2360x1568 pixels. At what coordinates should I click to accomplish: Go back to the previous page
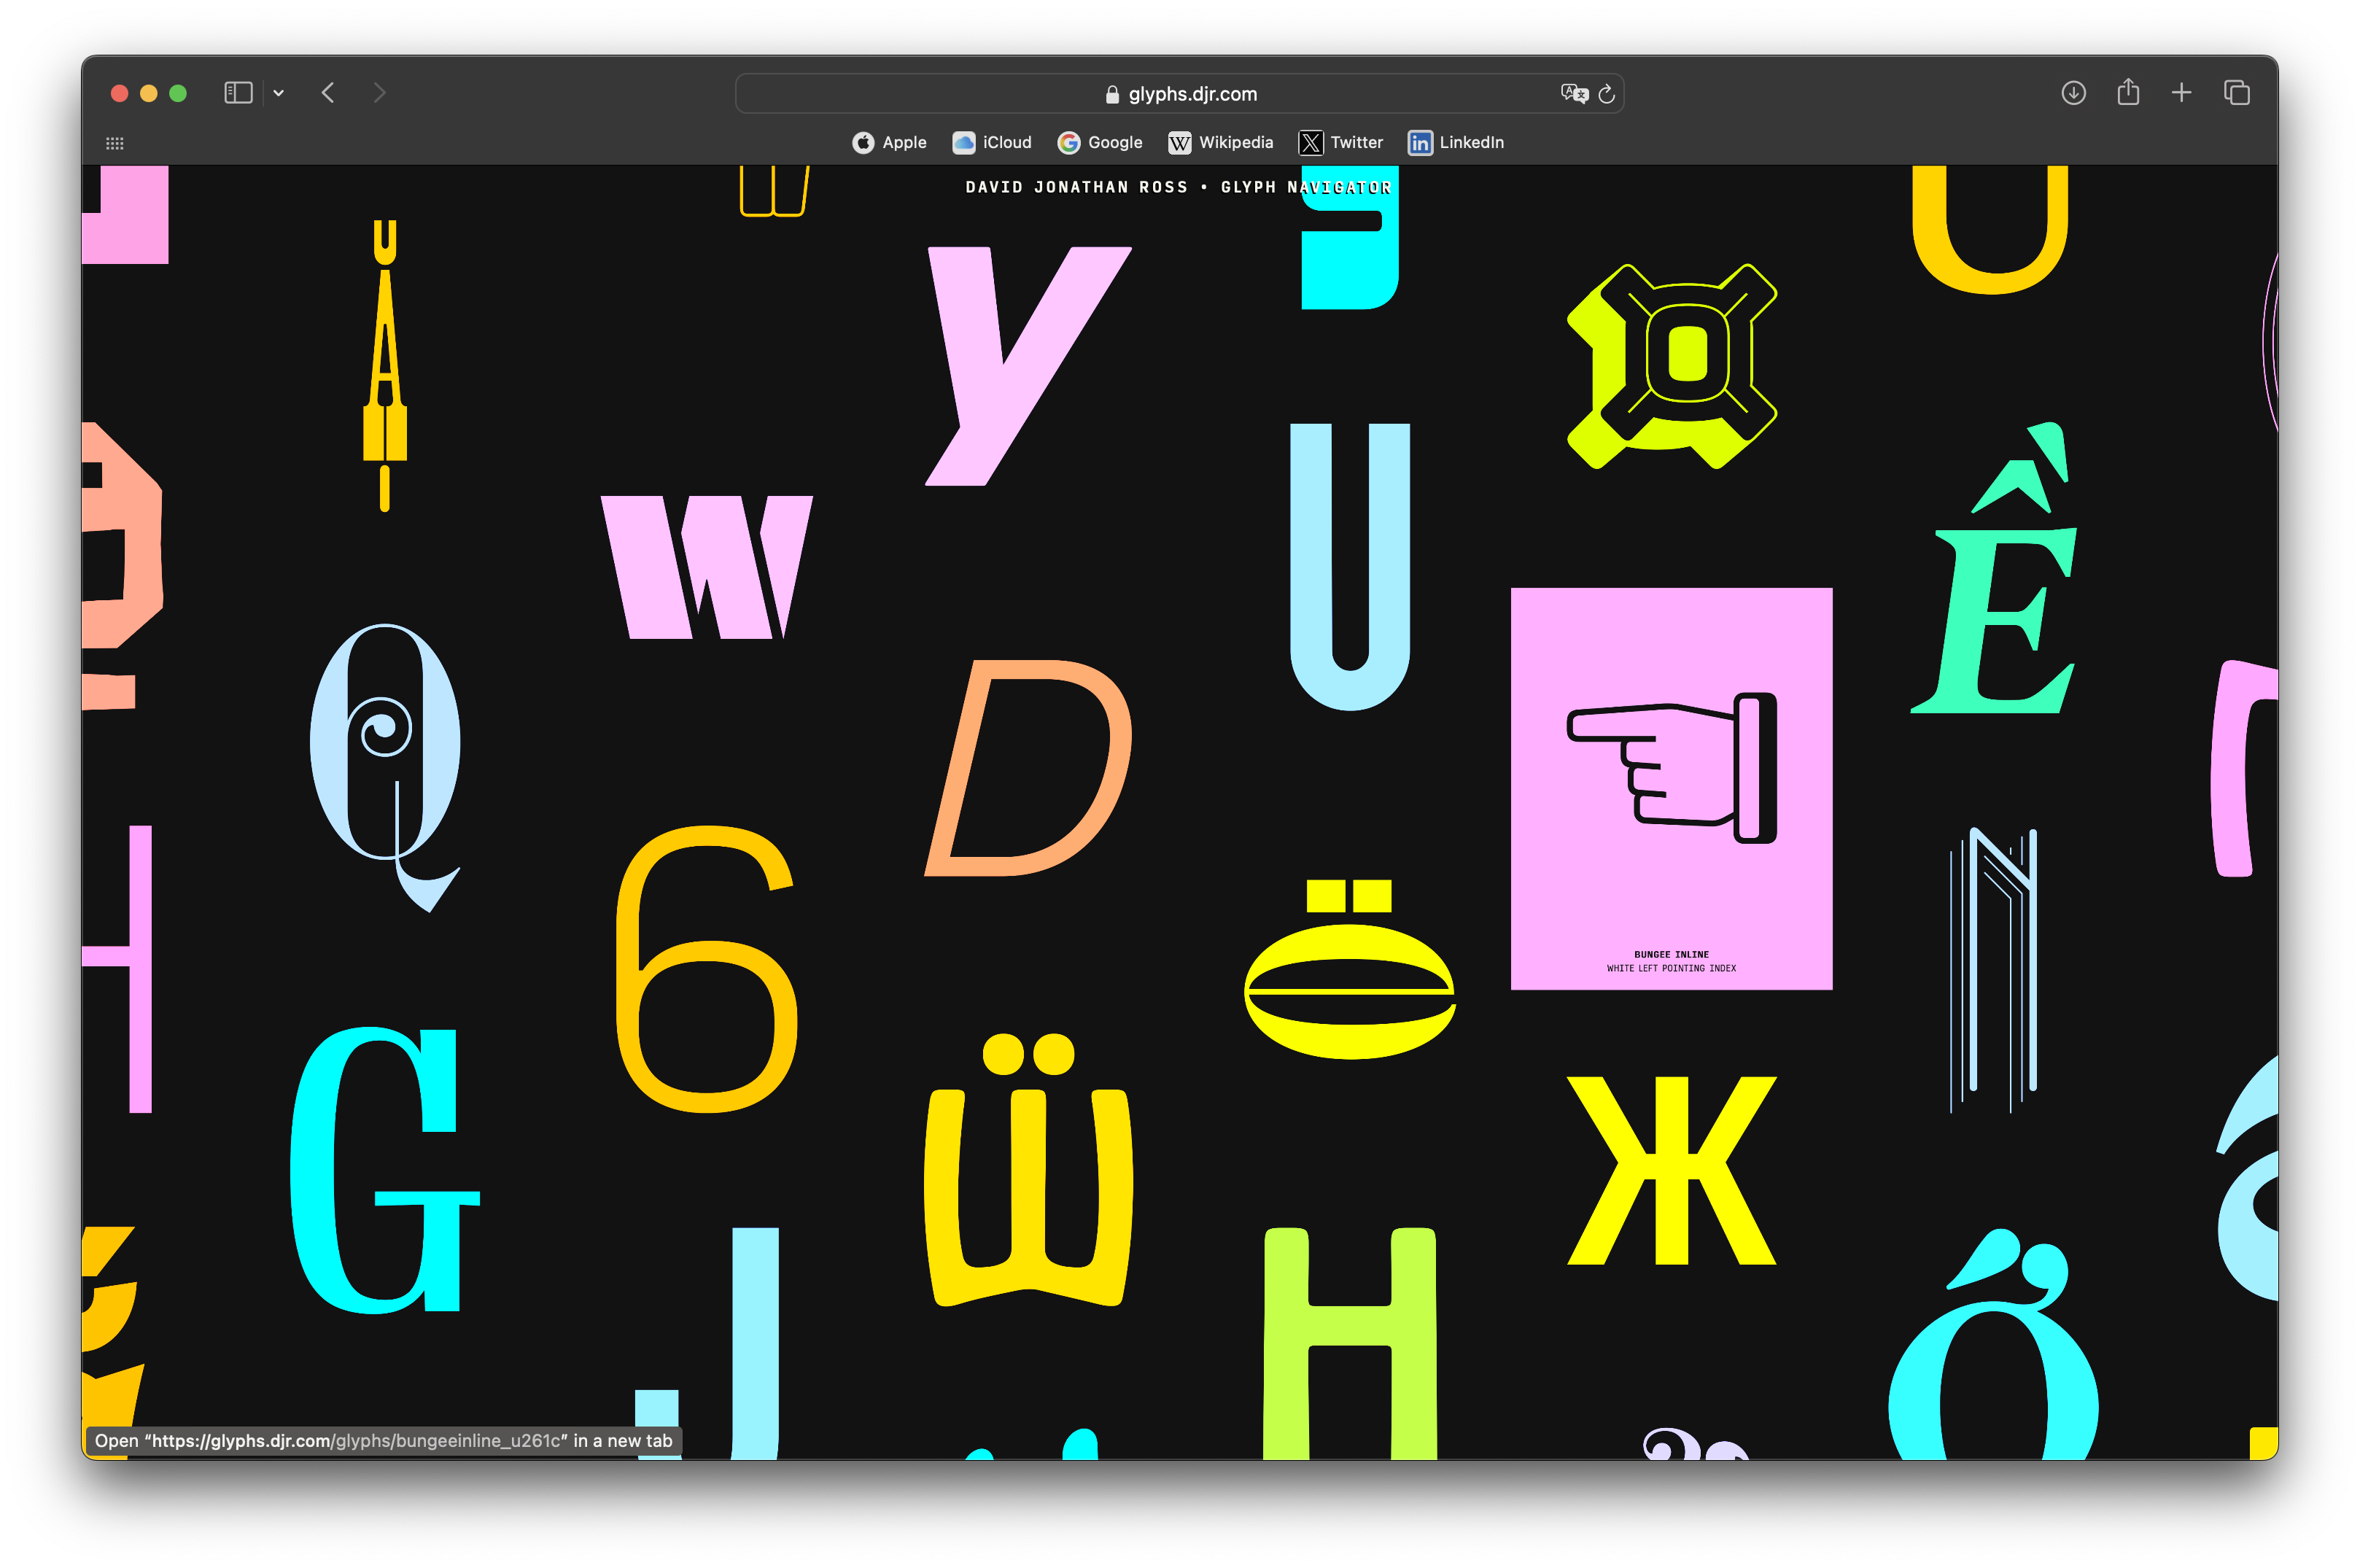(328, 93)
